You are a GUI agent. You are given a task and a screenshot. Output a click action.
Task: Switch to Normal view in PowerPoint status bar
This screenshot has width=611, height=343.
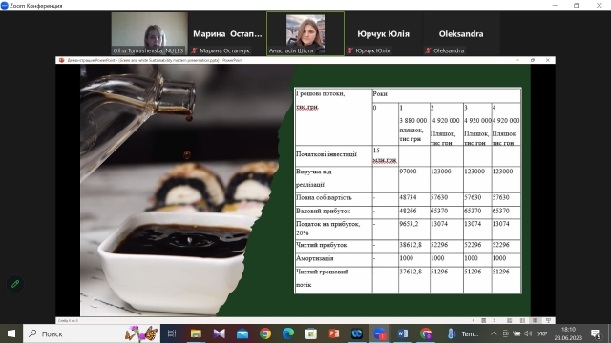[x=509, y=320]
